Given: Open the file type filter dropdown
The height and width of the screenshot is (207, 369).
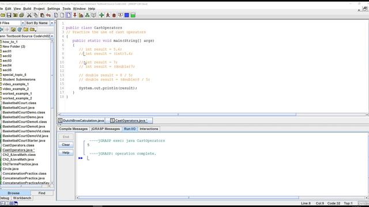Looking at the screenshot, I should point(22,23).
